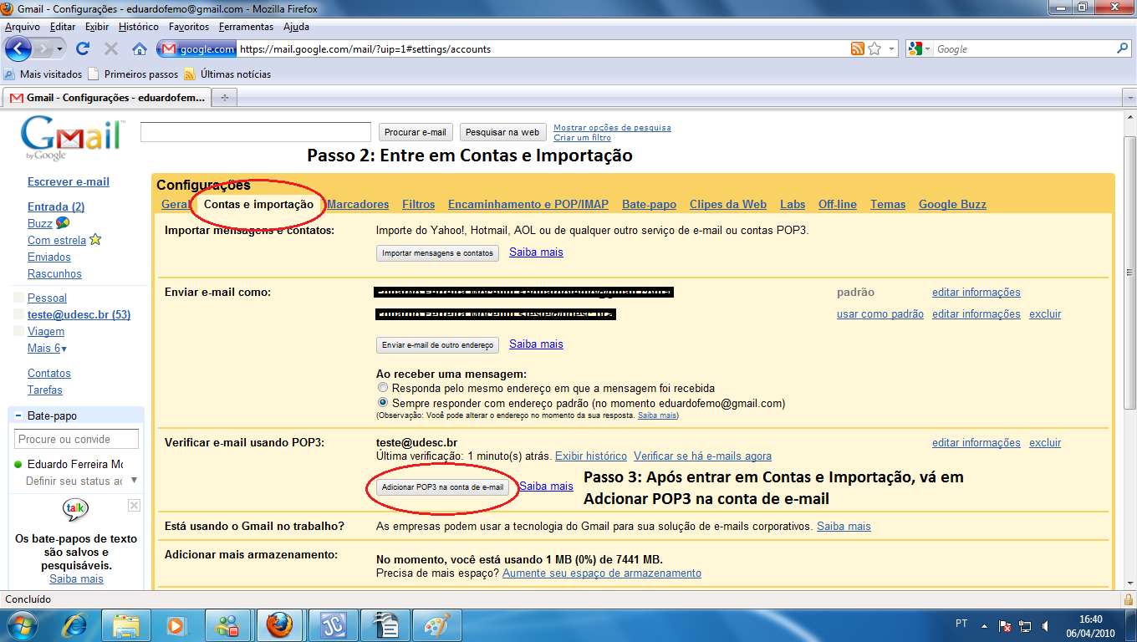Click the google.com site identity badge

(x=197, y=48)
